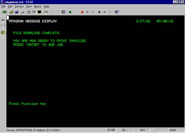Click the paste clipboard toolbar icon
Image resolution: width=185 pixels, height=133 pixels.
(63, 12)
